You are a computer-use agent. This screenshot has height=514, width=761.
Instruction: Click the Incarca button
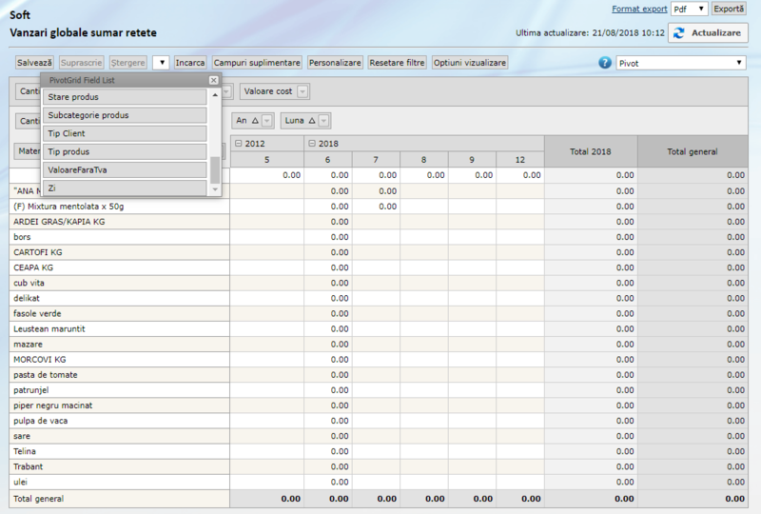(x=190, y=63)
